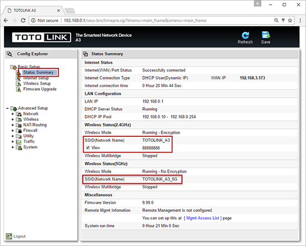Click the Config Explorer magnifier icon
The image size is (306, 246).
point(10,54)
